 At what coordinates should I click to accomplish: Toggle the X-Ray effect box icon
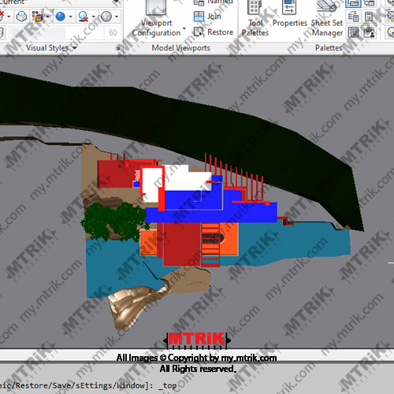(x=21, y=17)
